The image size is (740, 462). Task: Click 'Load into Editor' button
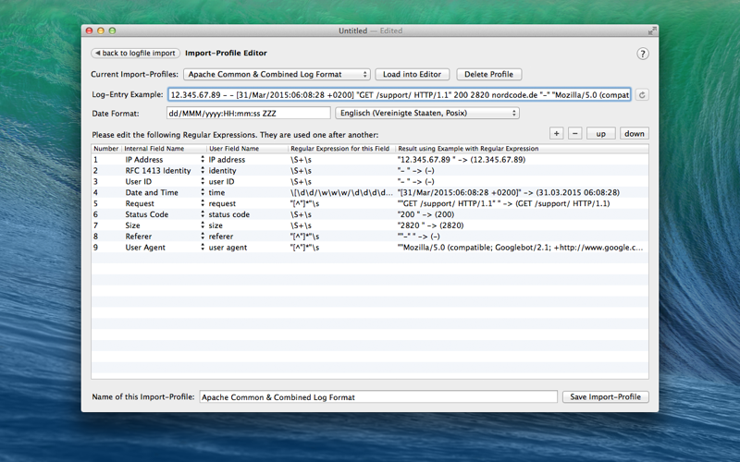coord(412,74)
